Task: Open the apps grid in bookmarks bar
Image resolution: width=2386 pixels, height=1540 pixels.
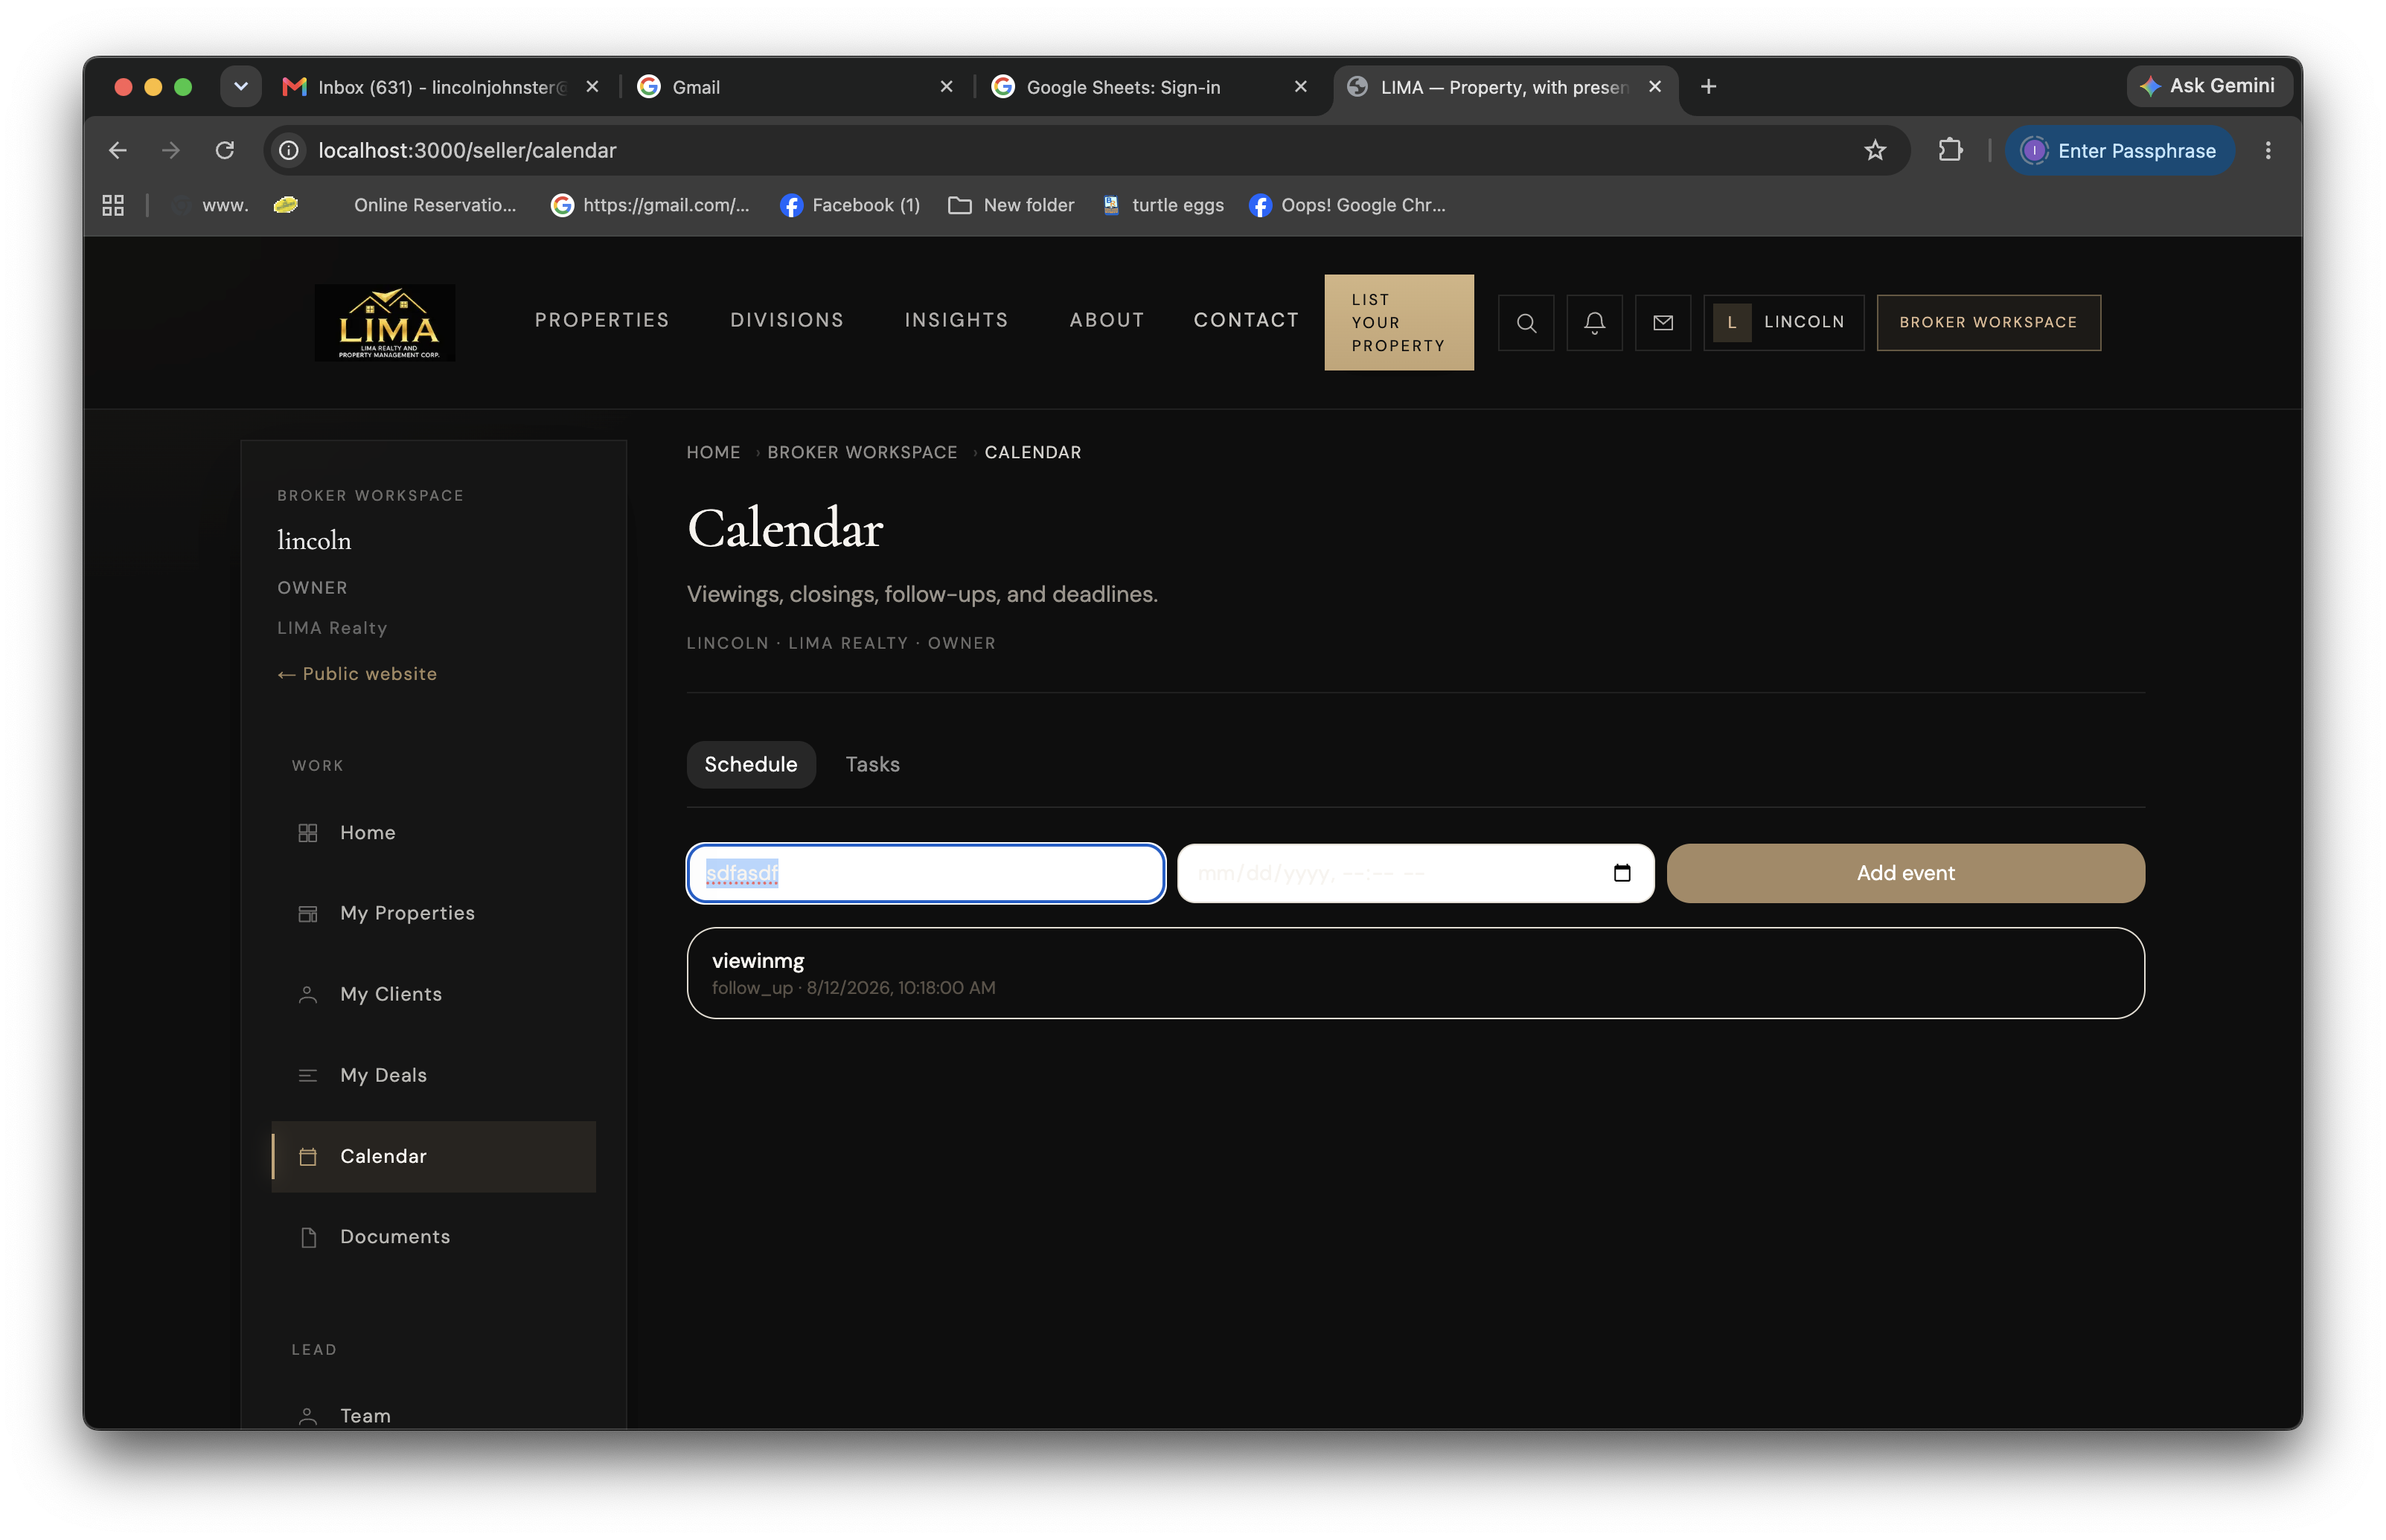Action: [x=113, y=205]
